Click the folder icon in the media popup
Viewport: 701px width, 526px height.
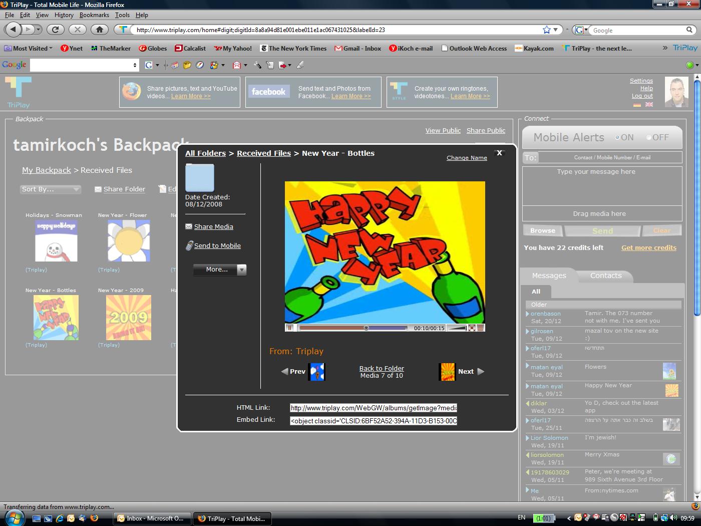point(200,177)
